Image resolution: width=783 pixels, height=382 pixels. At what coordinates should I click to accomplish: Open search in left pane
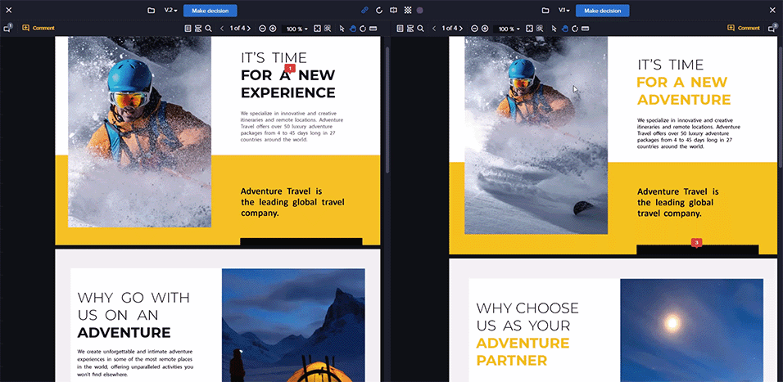pos(208,29)
